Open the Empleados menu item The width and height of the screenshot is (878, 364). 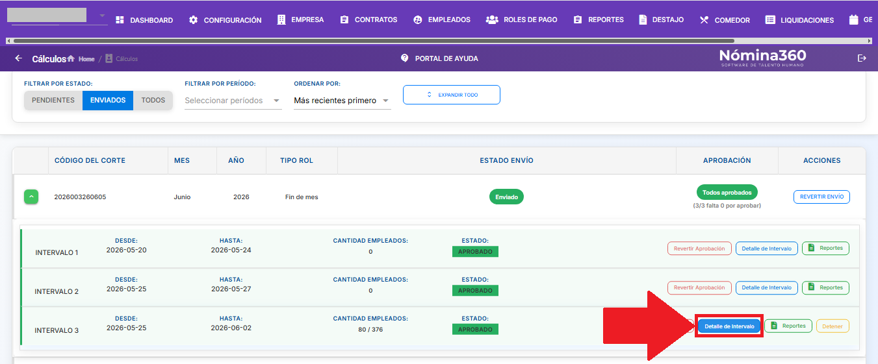coord(441,20)
